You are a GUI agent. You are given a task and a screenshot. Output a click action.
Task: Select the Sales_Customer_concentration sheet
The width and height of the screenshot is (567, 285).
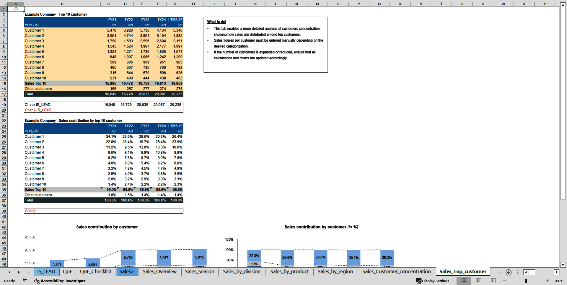[x=397, y=272]
